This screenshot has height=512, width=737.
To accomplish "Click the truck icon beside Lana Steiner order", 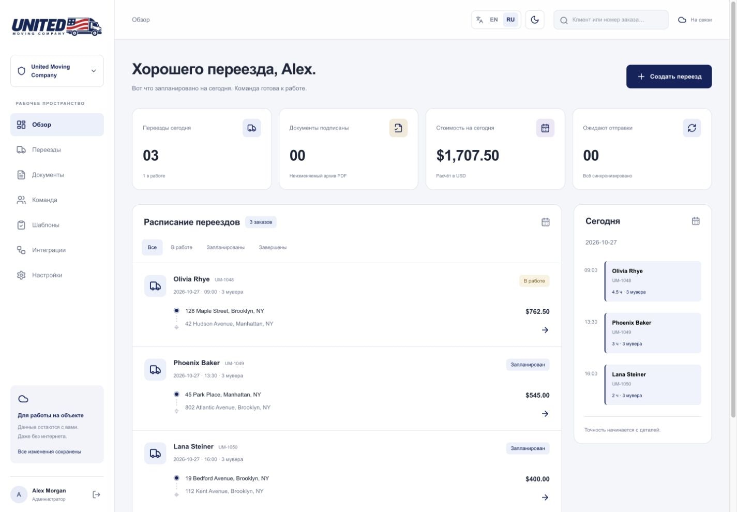I will [155, 454].
